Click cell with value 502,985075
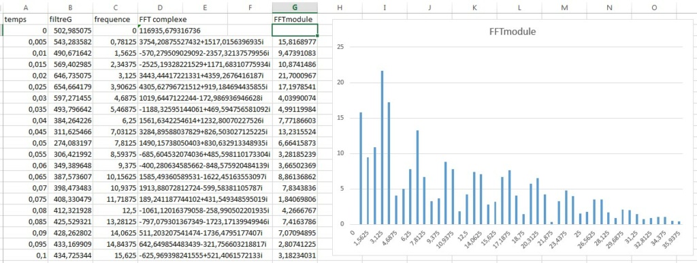Screen dimensions: 697x263 point(71,30)
